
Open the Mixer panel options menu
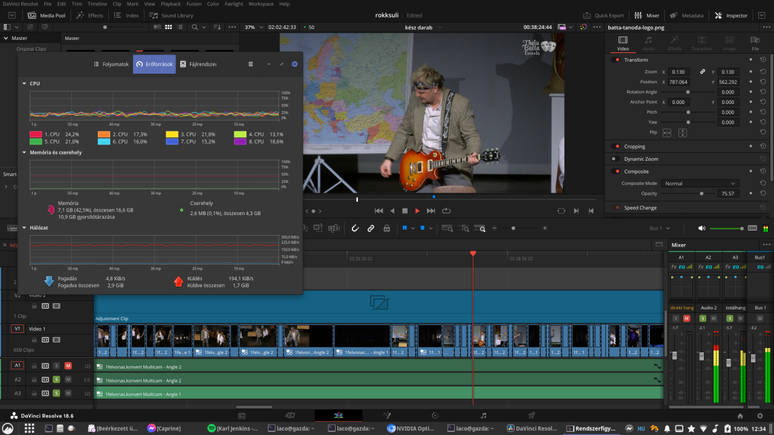[767, 245]
